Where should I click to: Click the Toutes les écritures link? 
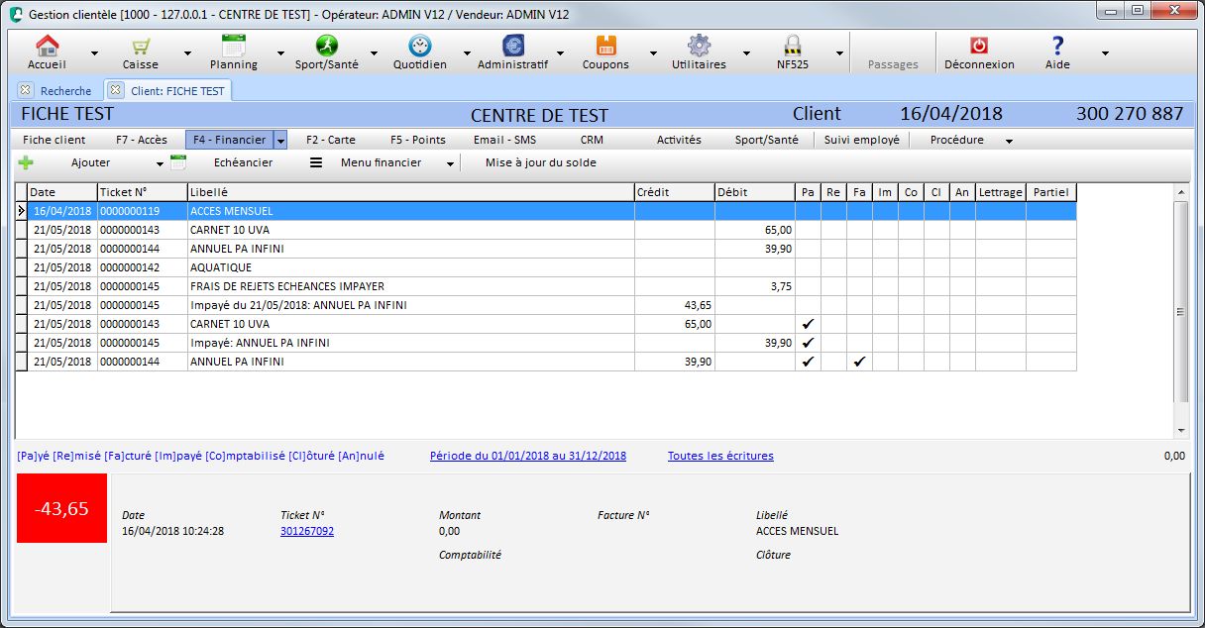[720, 456]
